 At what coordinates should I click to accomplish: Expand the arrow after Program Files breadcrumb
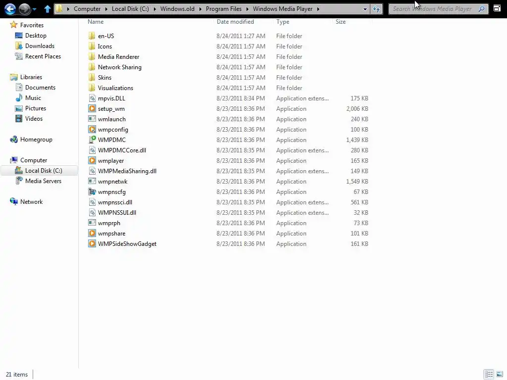pos(248,9)
